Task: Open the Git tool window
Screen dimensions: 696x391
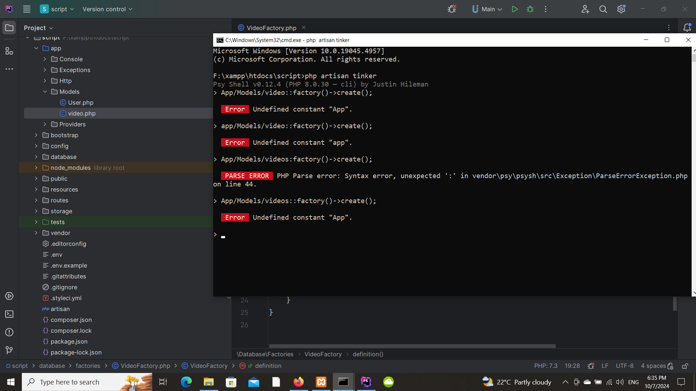Action: tap(9, 350)
